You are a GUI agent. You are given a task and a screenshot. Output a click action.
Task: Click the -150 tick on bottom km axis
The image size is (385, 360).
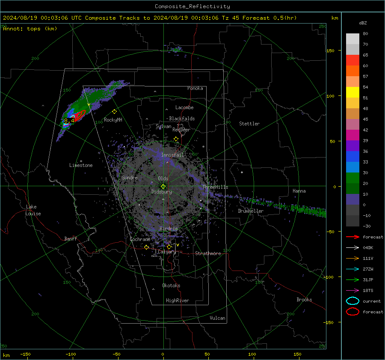point(25,354)
